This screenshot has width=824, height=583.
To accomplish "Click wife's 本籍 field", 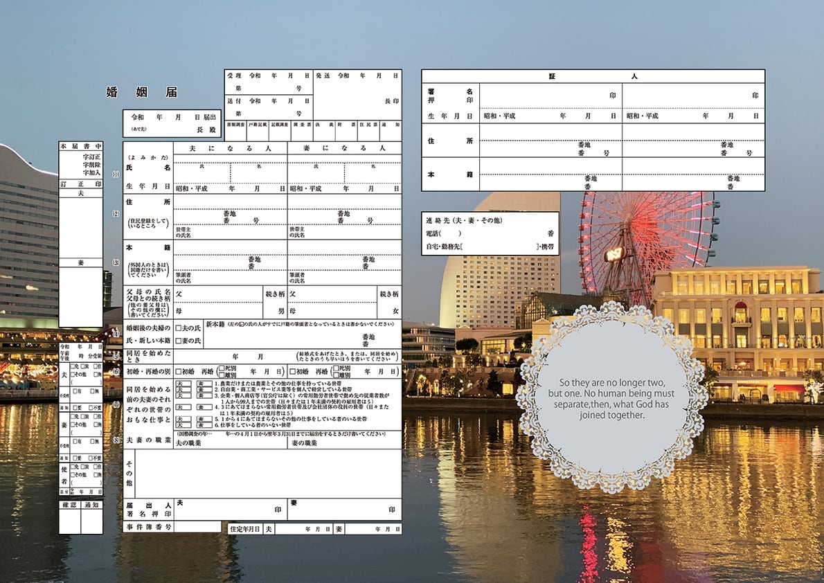I will point(344,255).
